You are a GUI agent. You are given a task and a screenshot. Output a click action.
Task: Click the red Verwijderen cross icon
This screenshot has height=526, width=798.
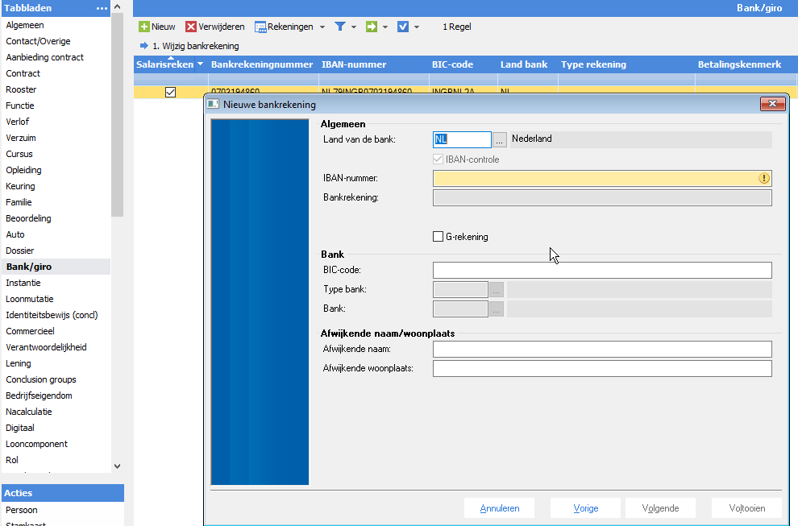pyautogui.click(x=191, y=27)
